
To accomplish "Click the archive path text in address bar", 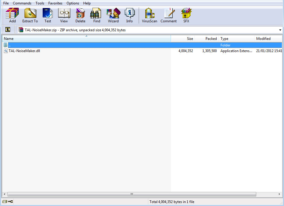I will pyautogui.click(x=75, y=30).
